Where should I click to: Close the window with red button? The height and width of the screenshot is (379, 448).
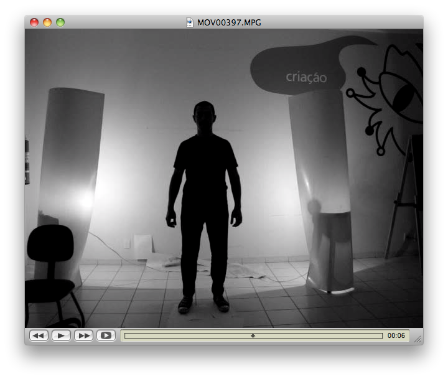[34, 22]
